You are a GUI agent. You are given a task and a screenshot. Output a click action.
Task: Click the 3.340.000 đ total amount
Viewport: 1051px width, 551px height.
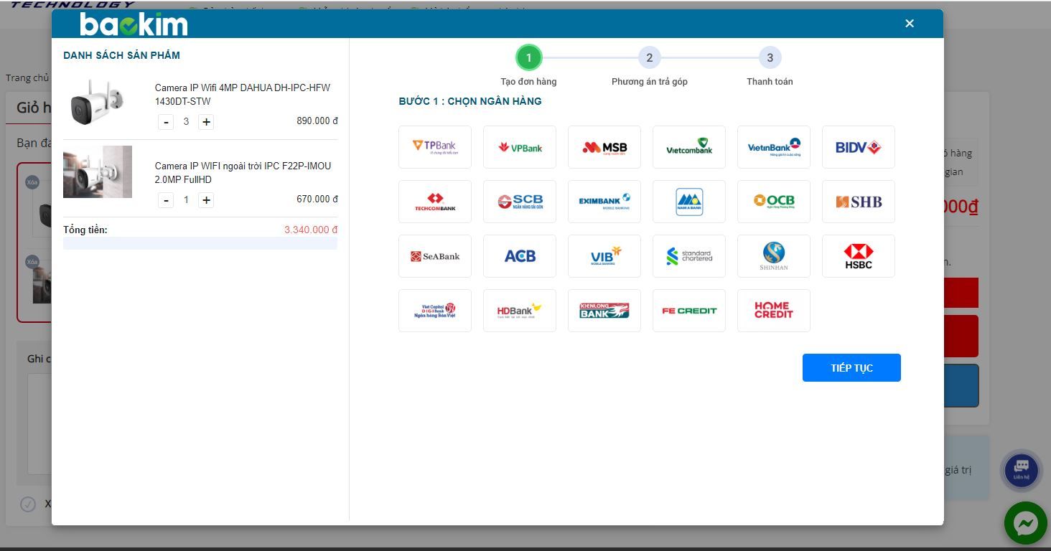tap(311, 230)
